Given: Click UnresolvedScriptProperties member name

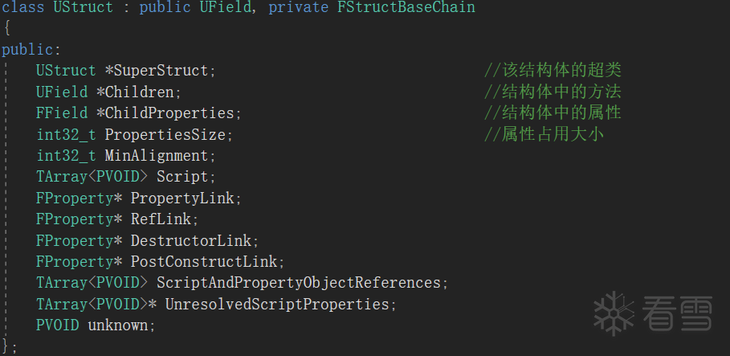Looking at the screenshot, I should (276, 304).
